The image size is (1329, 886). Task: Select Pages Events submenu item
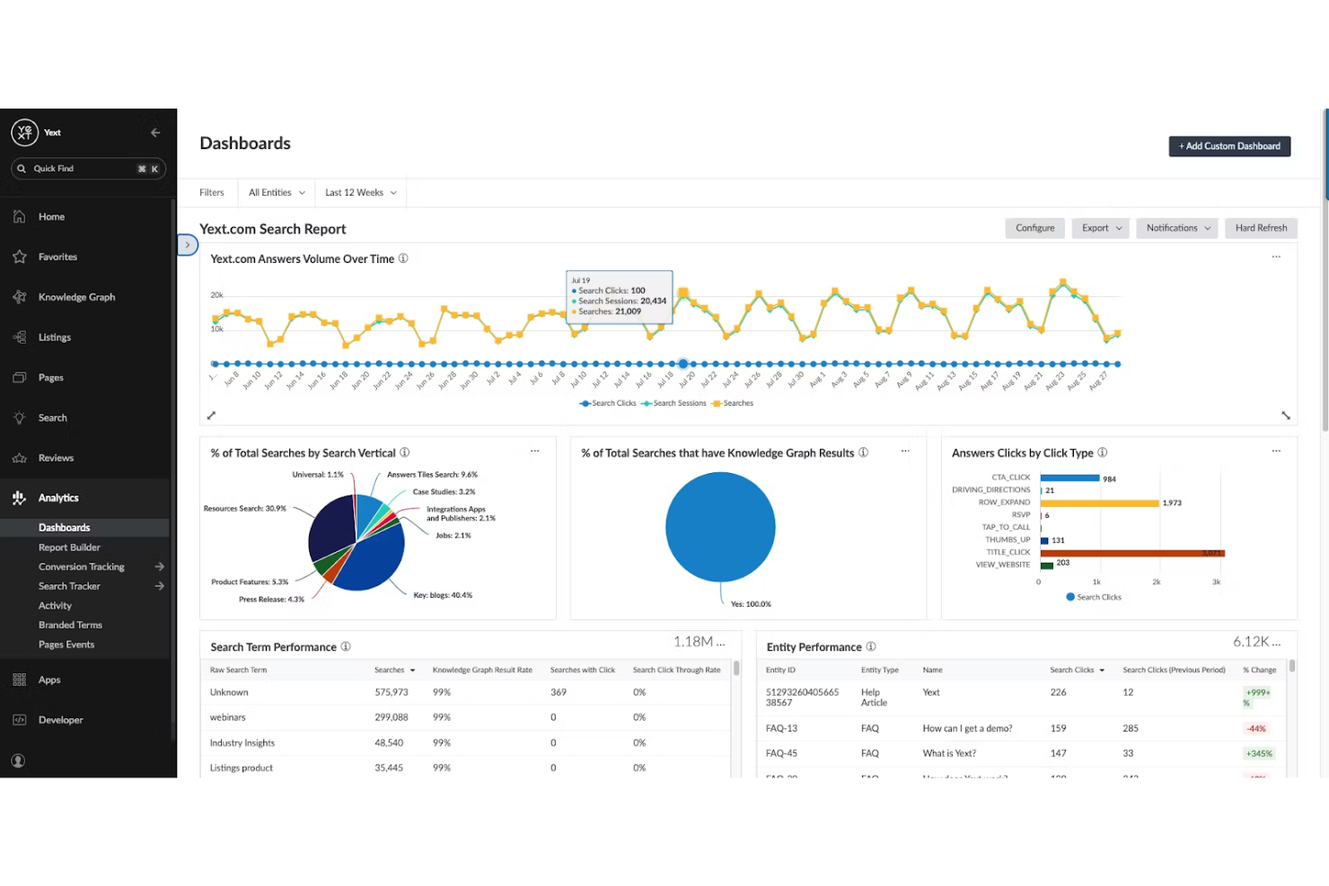coord(66,645)
